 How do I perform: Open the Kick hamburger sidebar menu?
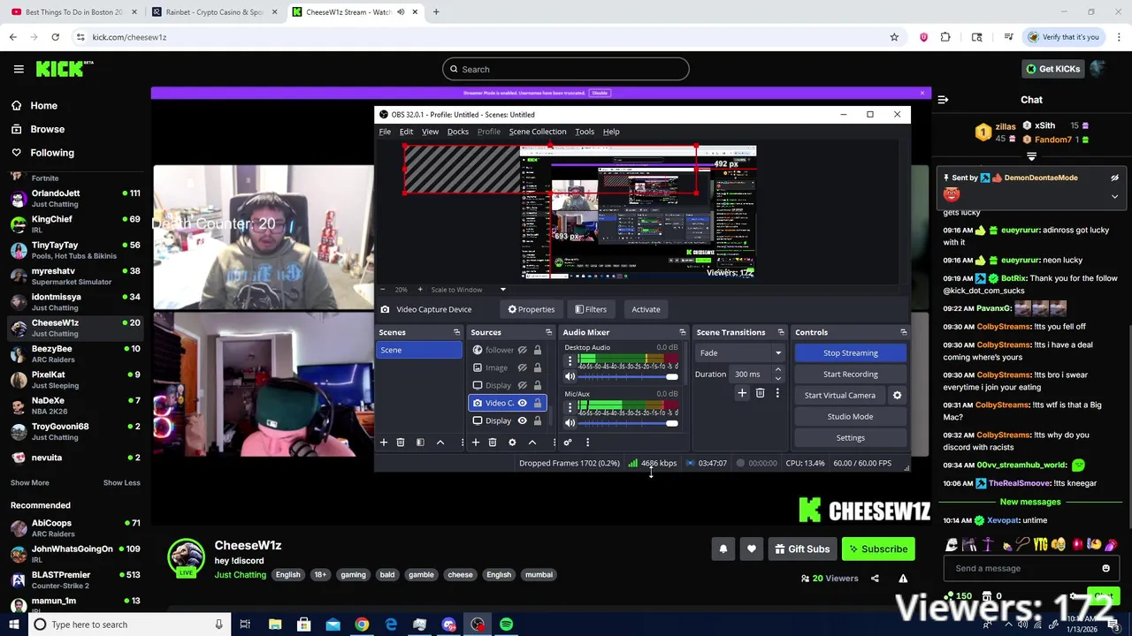click(19, 69)
